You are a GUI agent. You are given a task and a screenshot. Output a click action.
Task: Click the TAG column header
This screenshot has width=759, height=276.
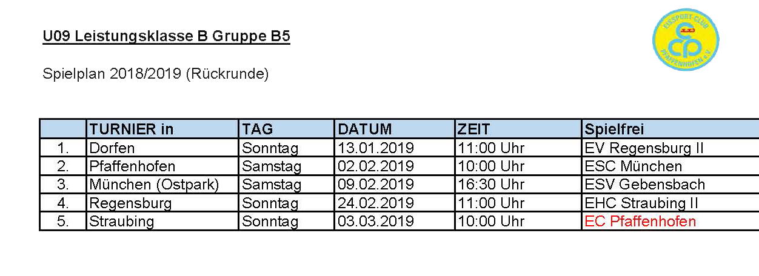[x=286, y=129]
